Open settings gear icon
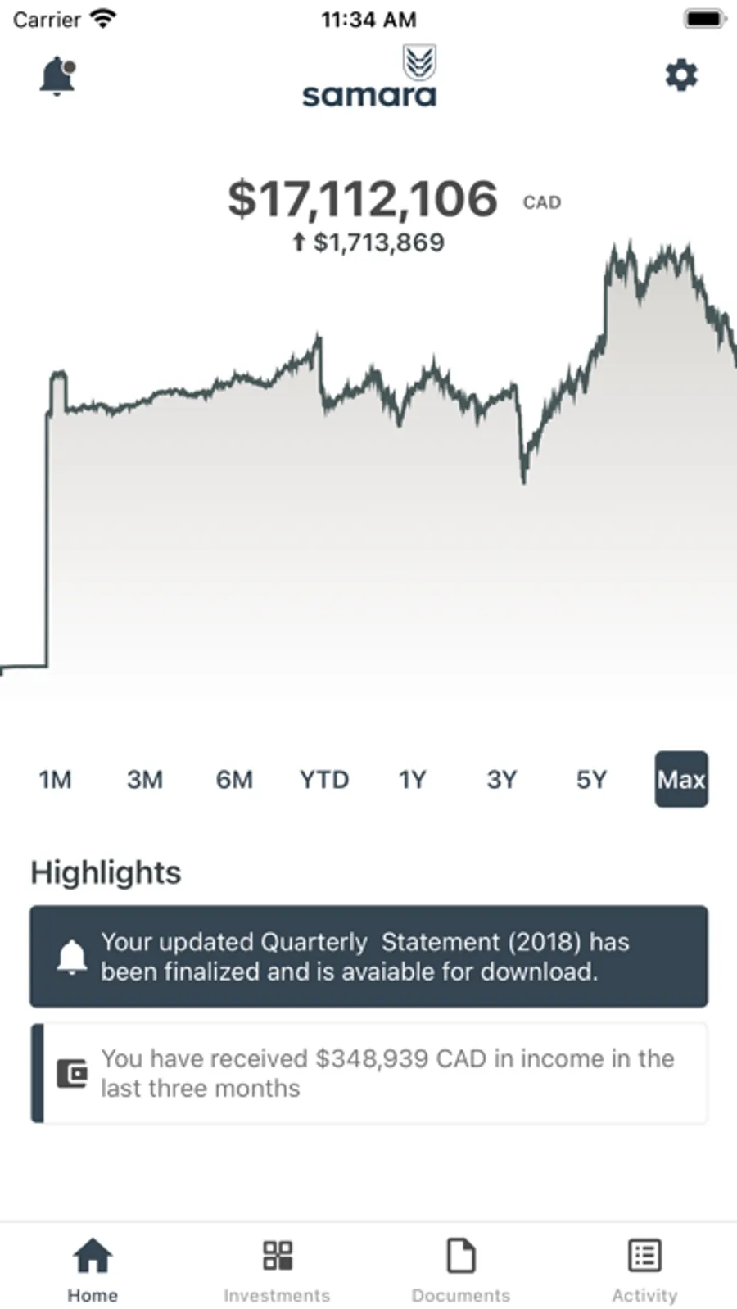The width and height of the screenshot is (737, 1309). (680, 76)
